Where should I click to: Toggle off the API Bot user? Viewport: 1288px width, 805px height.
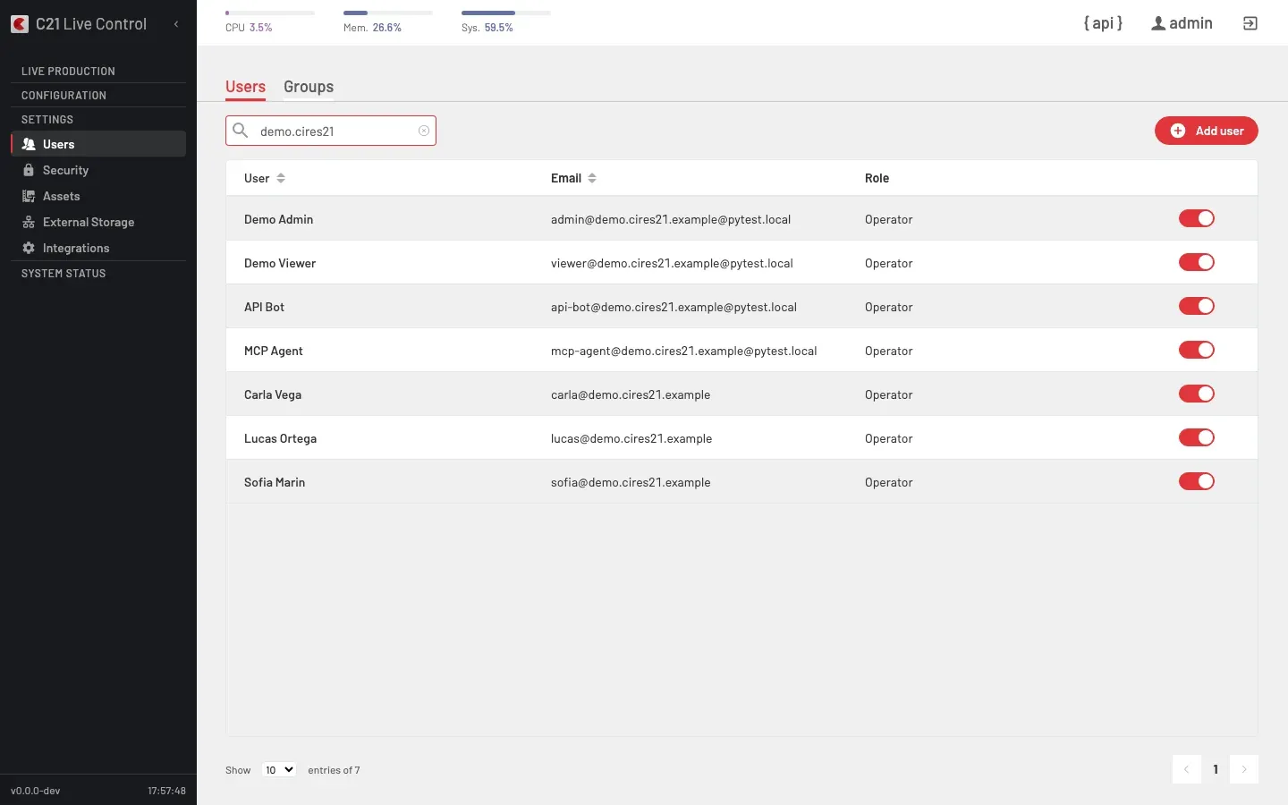1197,306
